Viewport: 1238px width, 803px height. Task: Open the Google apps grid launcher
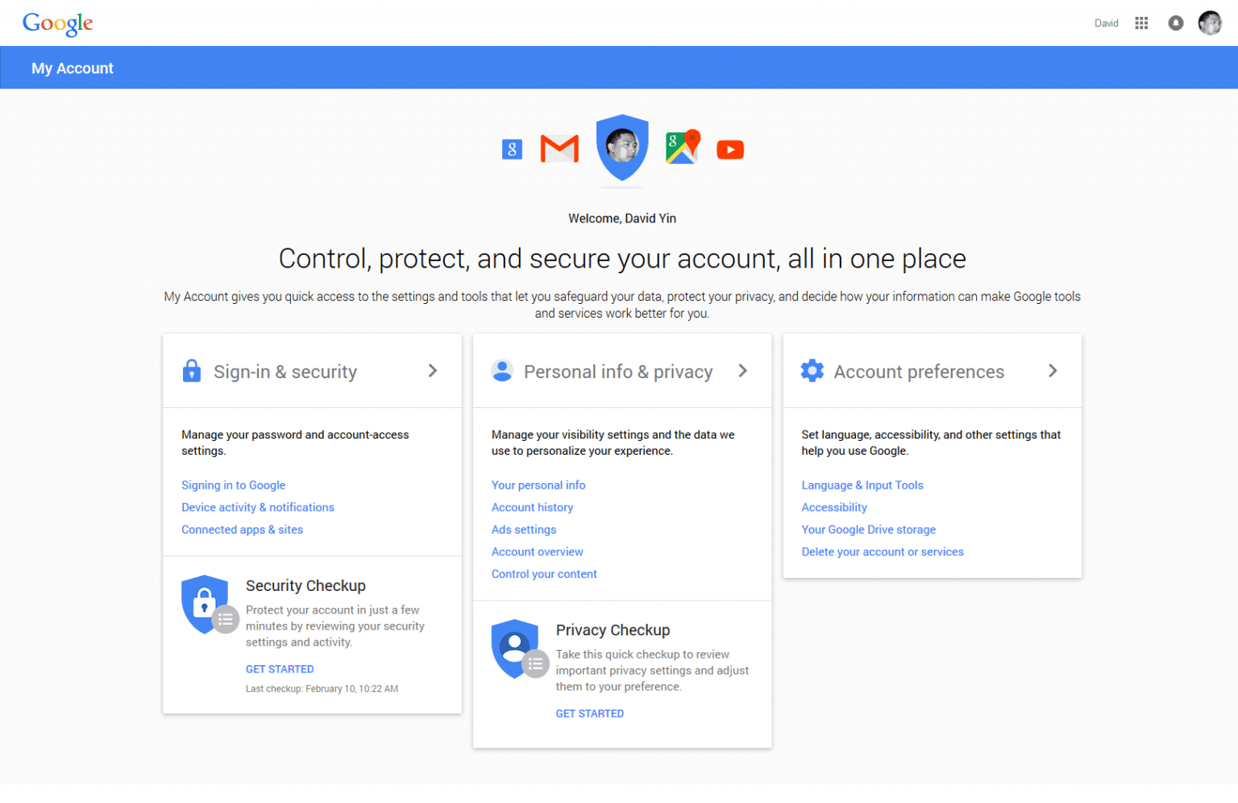(x=1141, y=23)
